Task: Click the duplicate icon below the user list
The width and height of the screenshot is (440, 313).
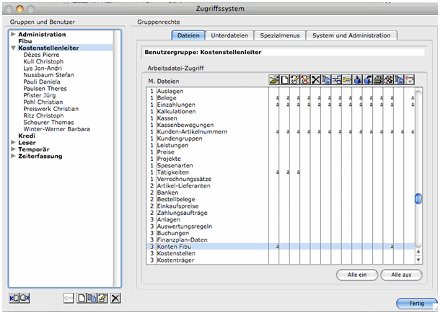Action: (x=92, y=298)
